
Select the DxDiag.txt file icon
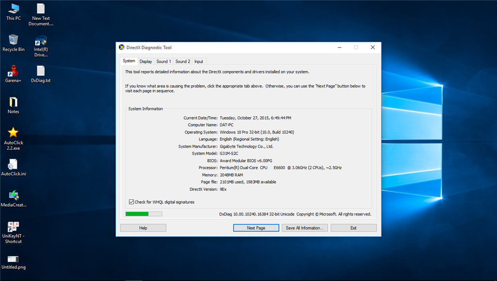click(x=41, y=74)
